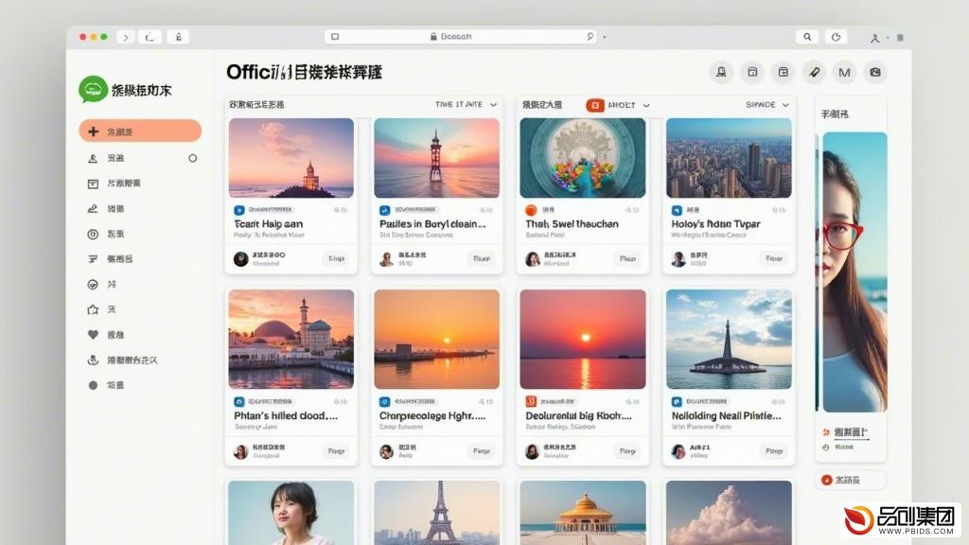Click the browser forward arrow button

pyautogui.click(x=126, y=37)
